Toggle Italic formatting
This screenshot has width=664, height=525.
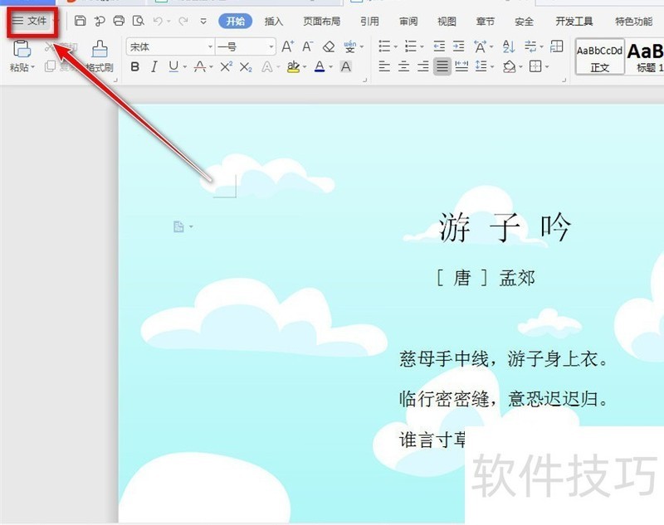(x=154, y=66)
